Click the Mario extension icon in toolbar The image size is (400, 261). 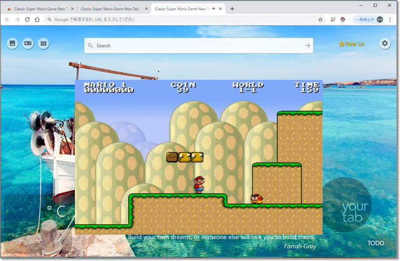(x=342, y=19)
